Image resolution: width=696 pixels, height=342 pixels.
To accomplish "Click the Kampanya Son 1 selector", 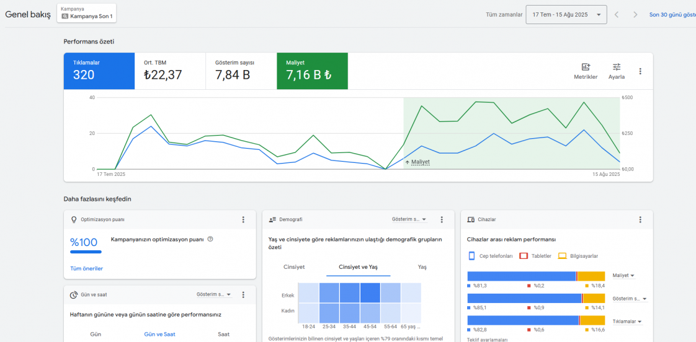I will click(x=87, y=14).
